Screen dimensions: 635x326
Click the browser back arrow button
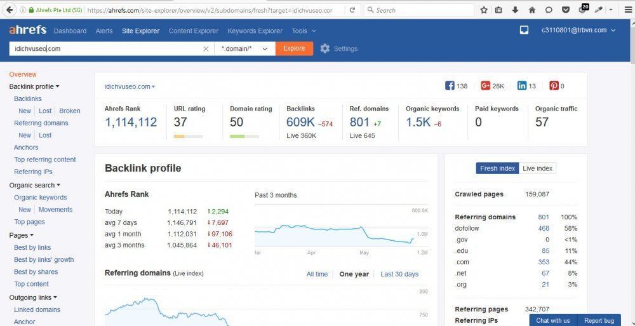pos(10,10)
